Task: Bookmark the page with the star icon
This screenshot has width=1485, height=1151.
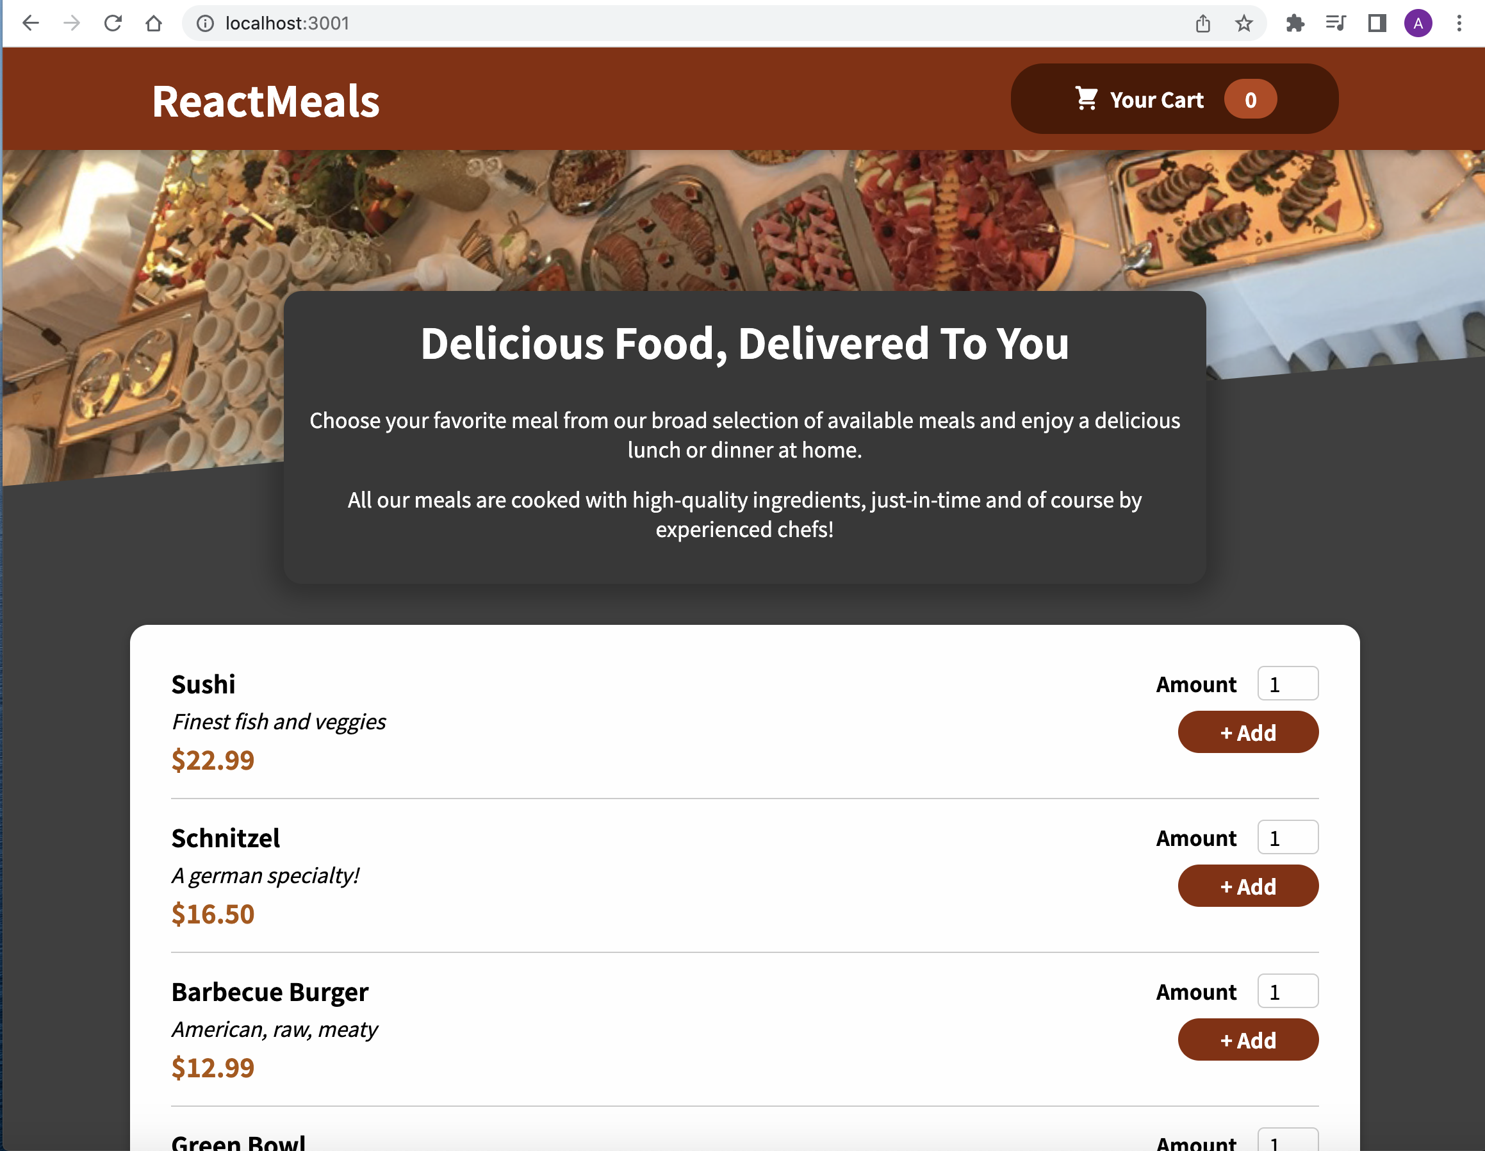Action: point(1244,22)
